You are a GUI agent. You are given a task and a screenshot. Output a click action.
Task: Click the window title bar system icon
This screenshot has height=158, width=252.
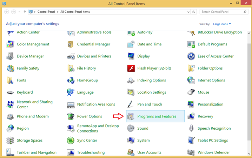point(4,3)
